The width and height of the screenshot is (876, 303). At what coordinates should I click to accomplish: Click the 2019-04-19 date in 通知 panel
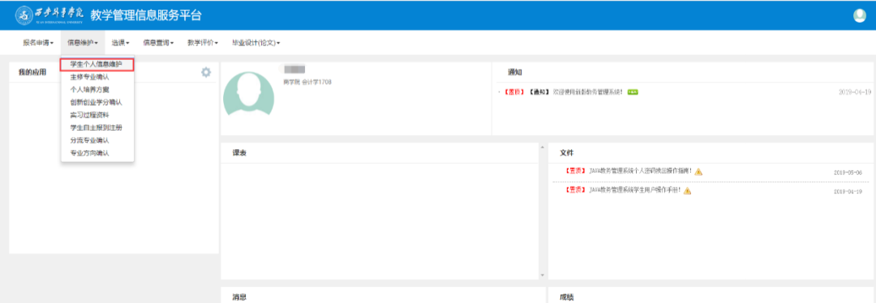(x=855, y=92)
